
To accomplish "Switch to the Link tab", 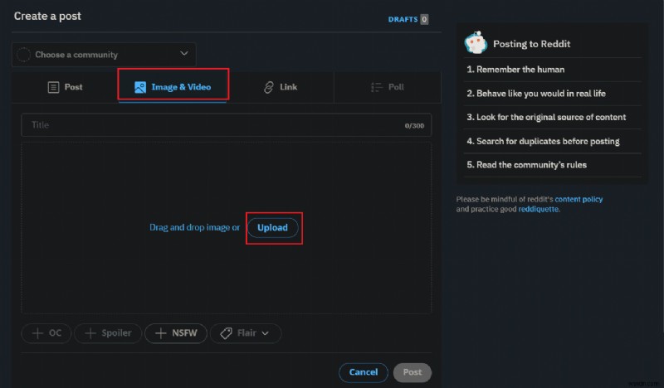I will [280, 87].
